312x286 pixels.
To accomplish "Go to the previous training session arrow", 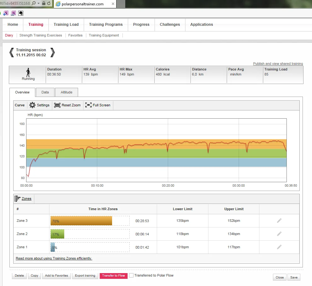I will [11, 53].
